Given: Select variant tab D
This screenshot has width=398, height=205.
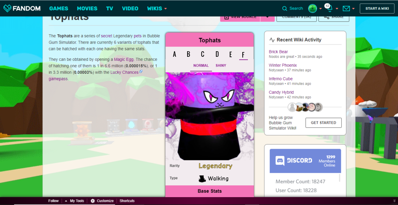Looking at the screenshot, I should point(217,54).
